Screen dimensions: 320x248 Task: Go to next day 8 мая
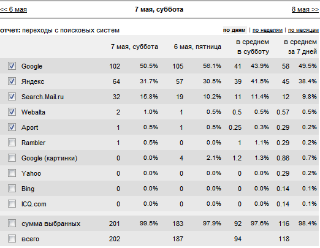point(305,9)
